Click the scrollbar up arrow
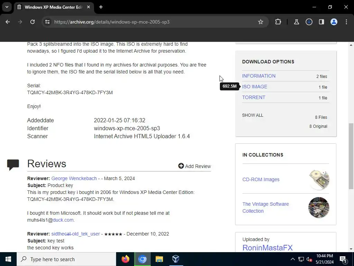Image resolution: width=354 pixels, height=266 pixels. coord(351,45)
